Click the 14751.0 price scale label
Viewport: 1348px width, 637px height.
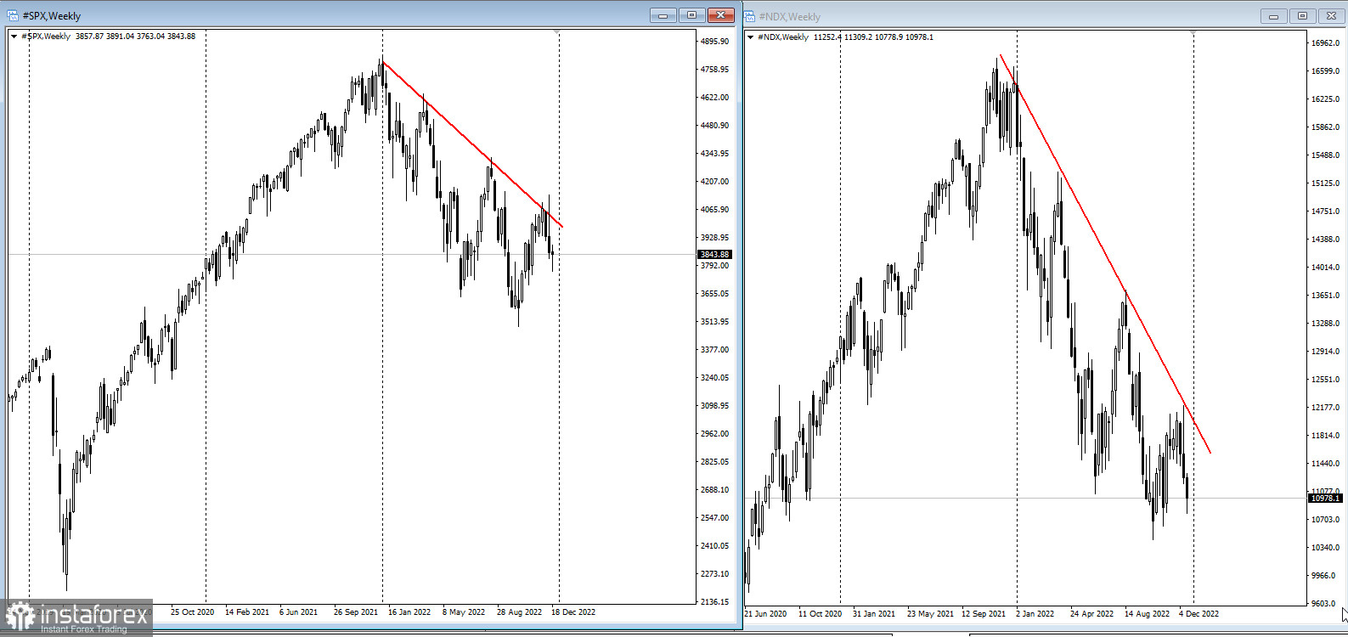pos(1325,211)
